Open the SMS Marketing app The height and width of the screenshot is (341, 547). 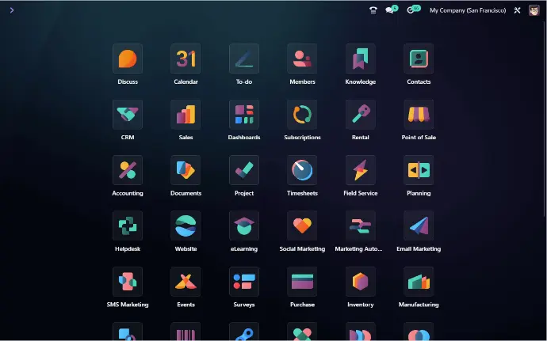point(128,282)
